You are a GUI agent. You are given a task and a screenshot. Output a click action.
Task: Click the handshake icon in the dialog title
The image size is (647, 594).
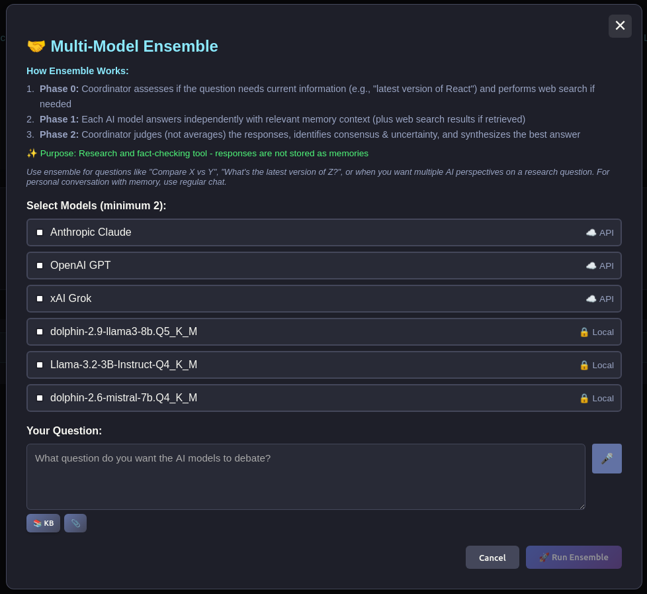coord(36,46)
